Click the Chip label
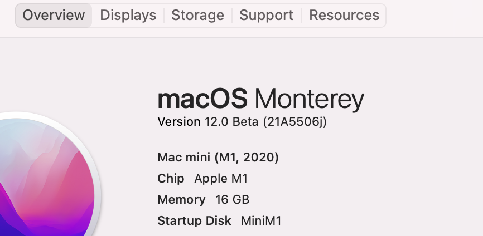 tap(171, 179)
